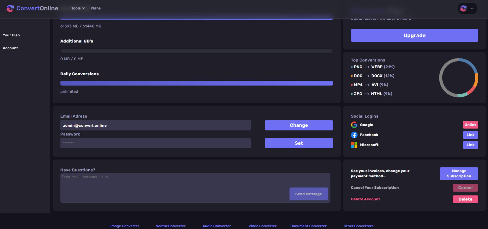The width and height of the screenshot is (488, 229).
Task: Set a new password
Action: coord(299,143)
